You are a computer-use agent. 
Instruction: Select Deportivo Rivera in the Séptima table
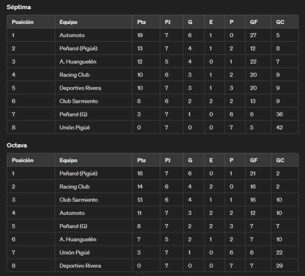(80, 88)
